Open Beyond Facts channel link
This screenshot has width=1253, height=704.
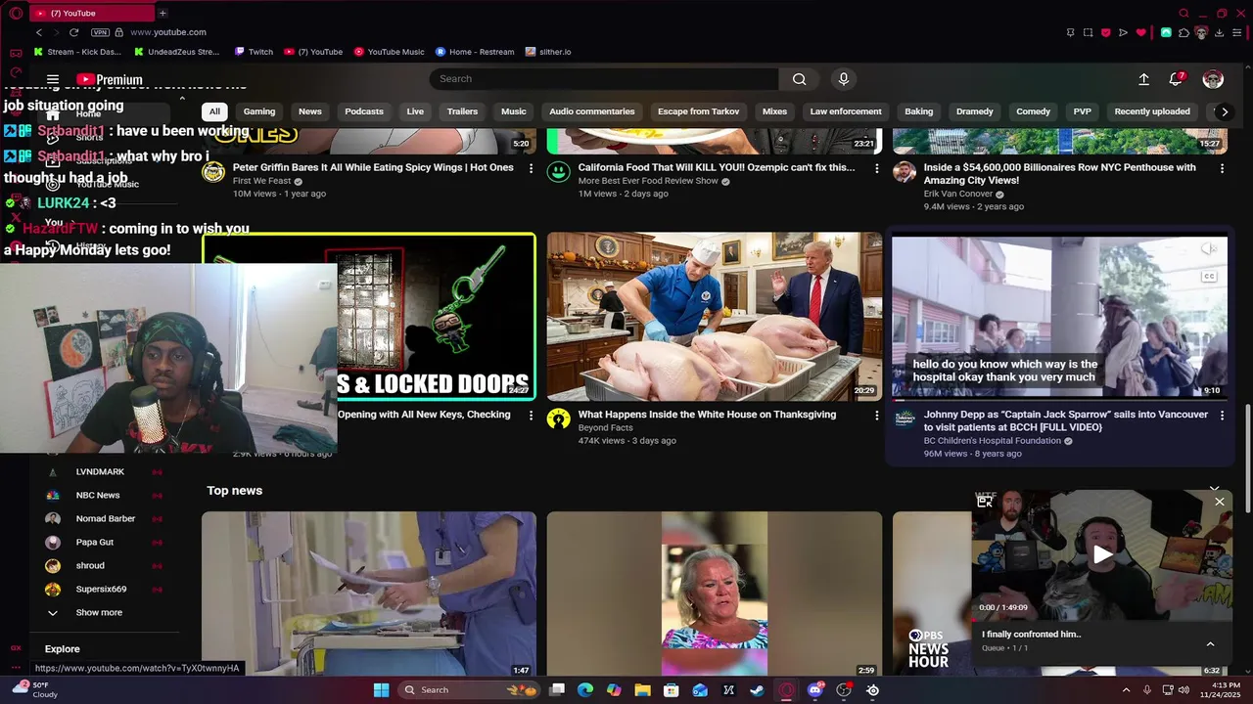click(605, 428)
